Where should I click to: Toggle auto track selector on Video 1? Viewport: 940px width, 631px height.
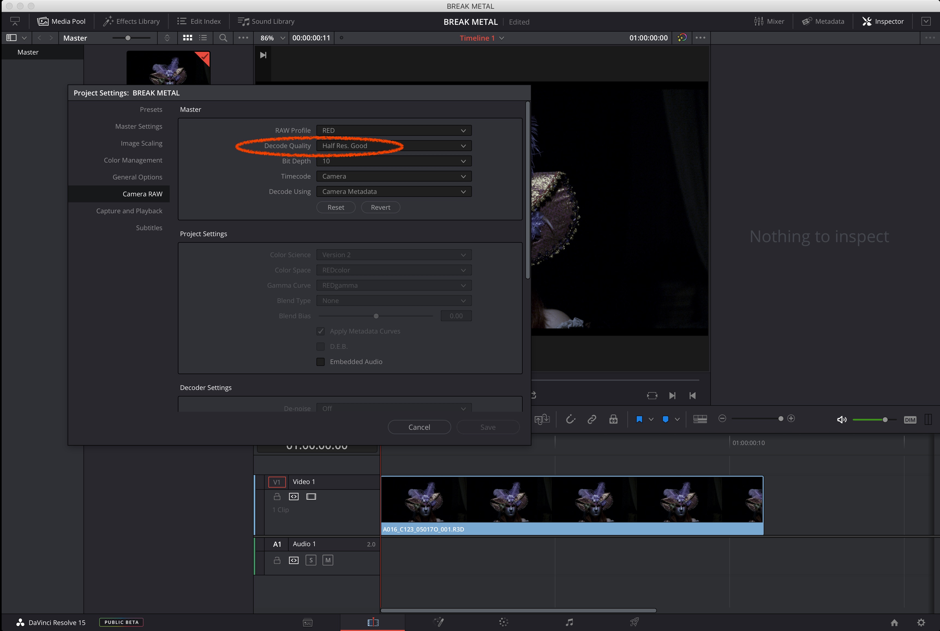(x=294, y=497)
